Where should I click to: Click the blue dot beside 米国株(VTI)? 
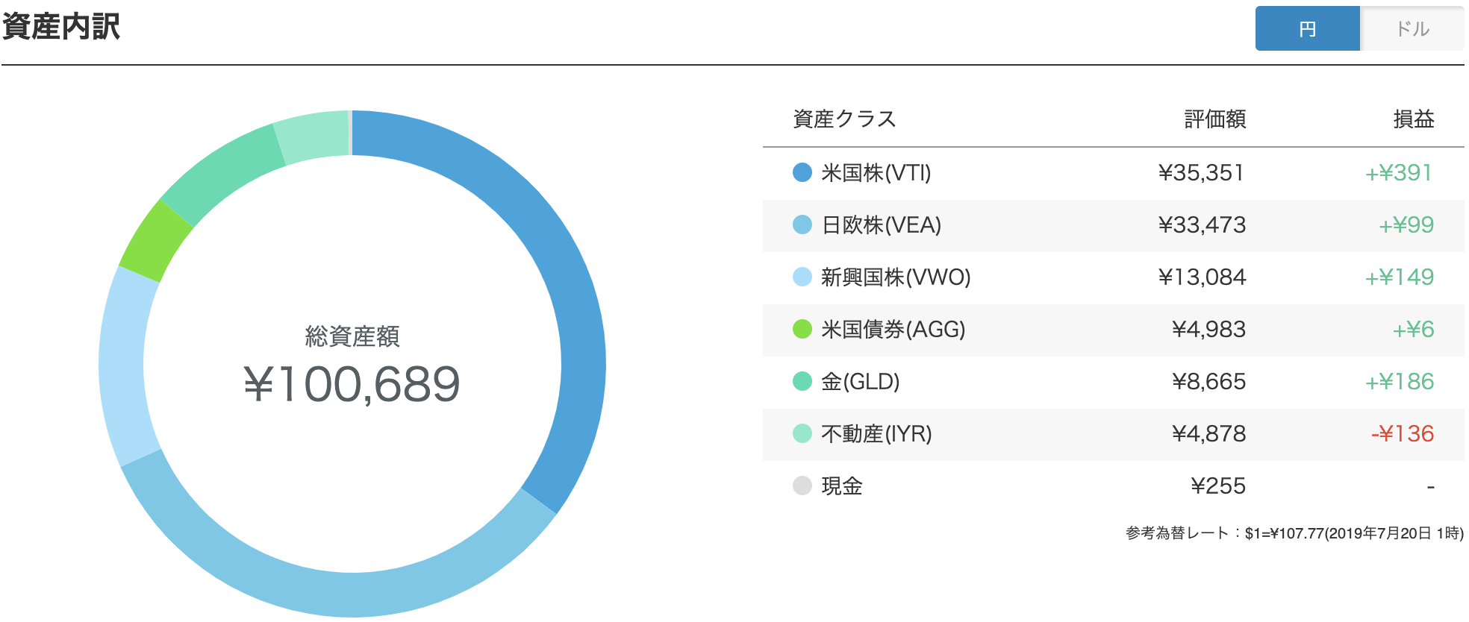point(802,172)
